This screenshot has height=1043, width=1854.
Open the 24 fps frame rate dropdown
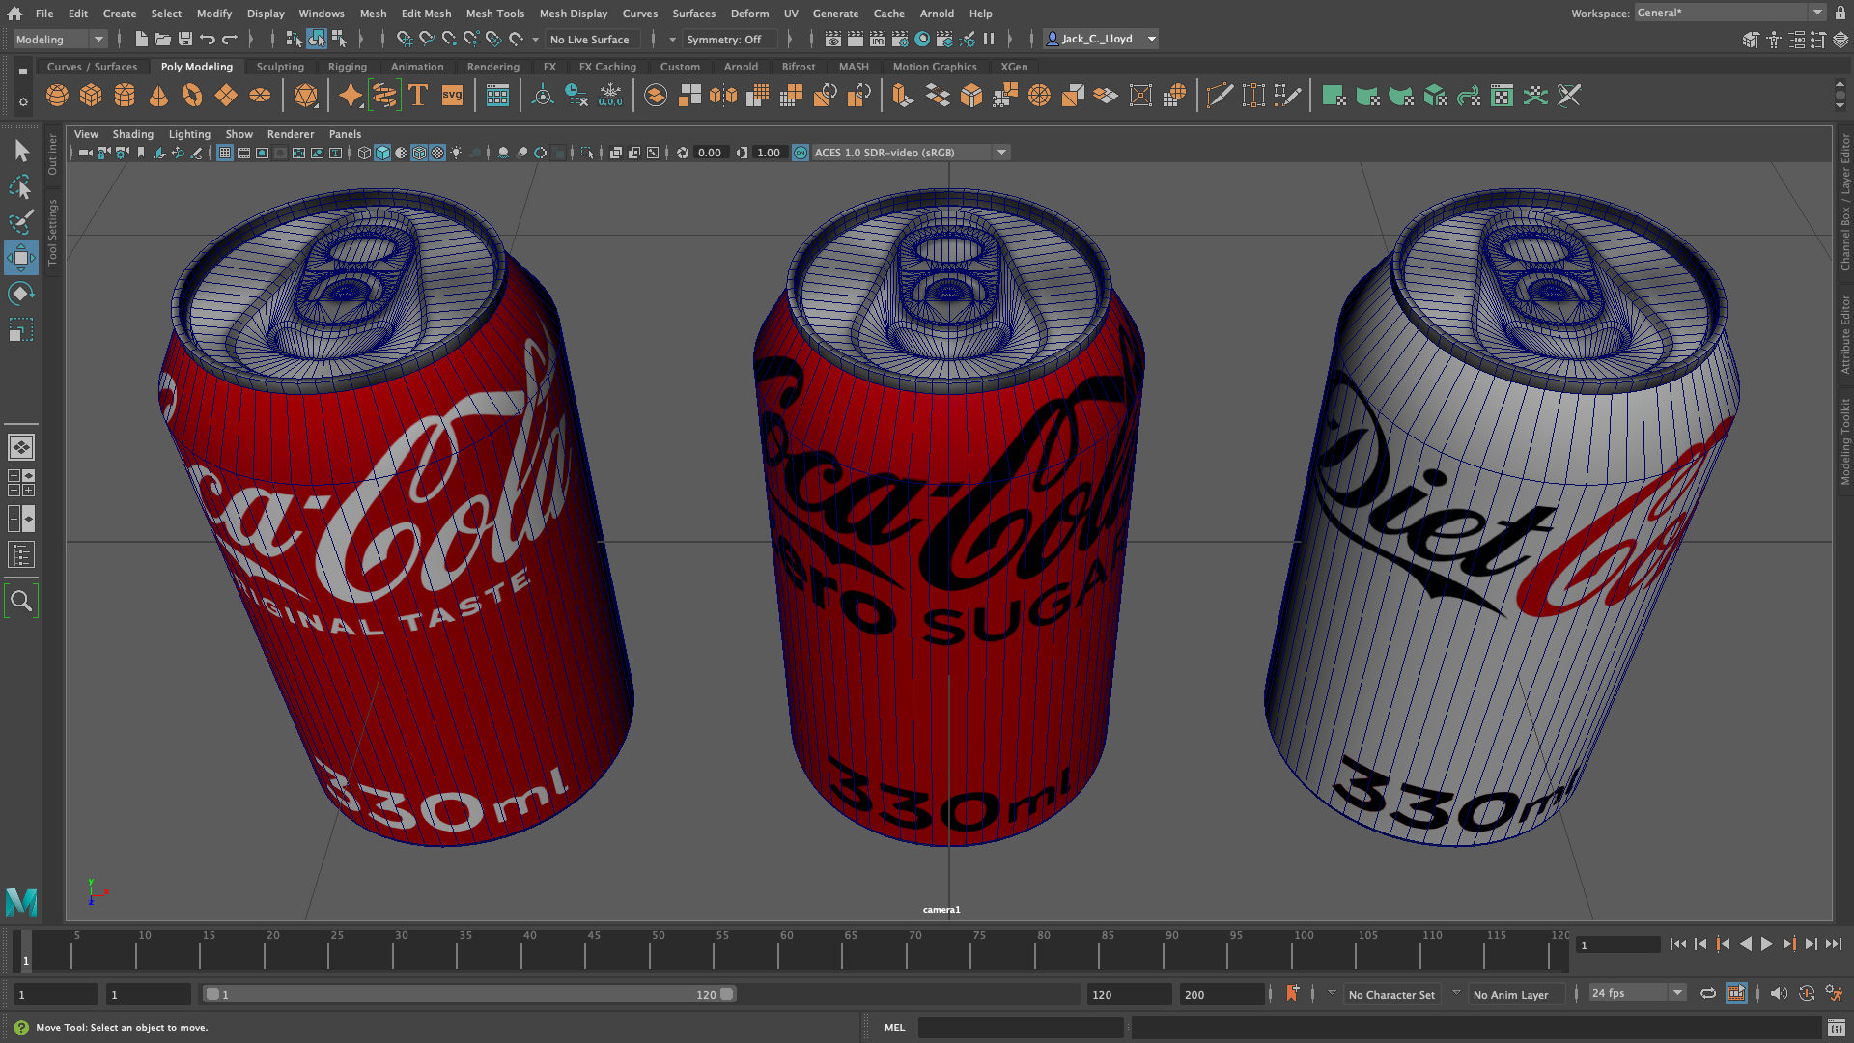pos(1637,994)
